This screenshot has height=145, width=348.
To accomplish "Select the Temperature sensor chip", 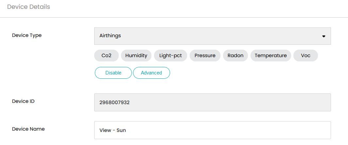I will tap(270, 56).
